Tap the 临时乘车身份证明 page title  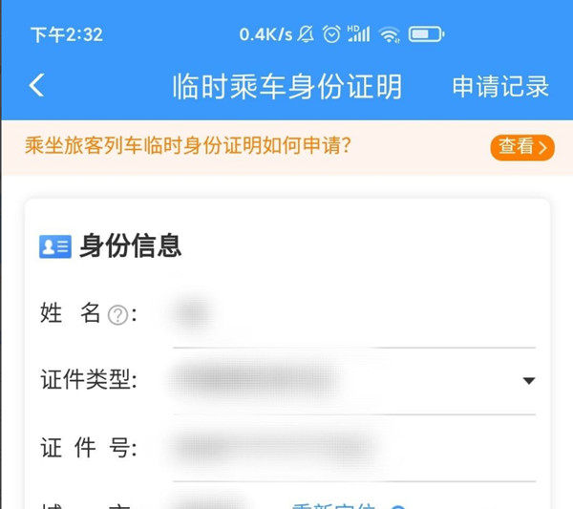[287, 86]
